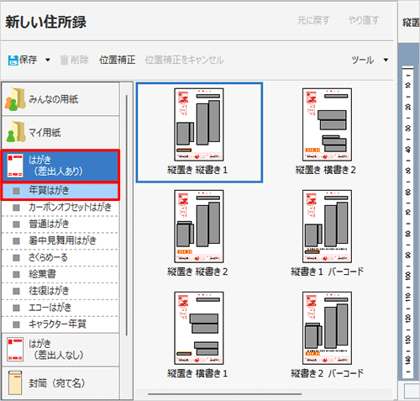Select 往復はがき in the list

60,291
